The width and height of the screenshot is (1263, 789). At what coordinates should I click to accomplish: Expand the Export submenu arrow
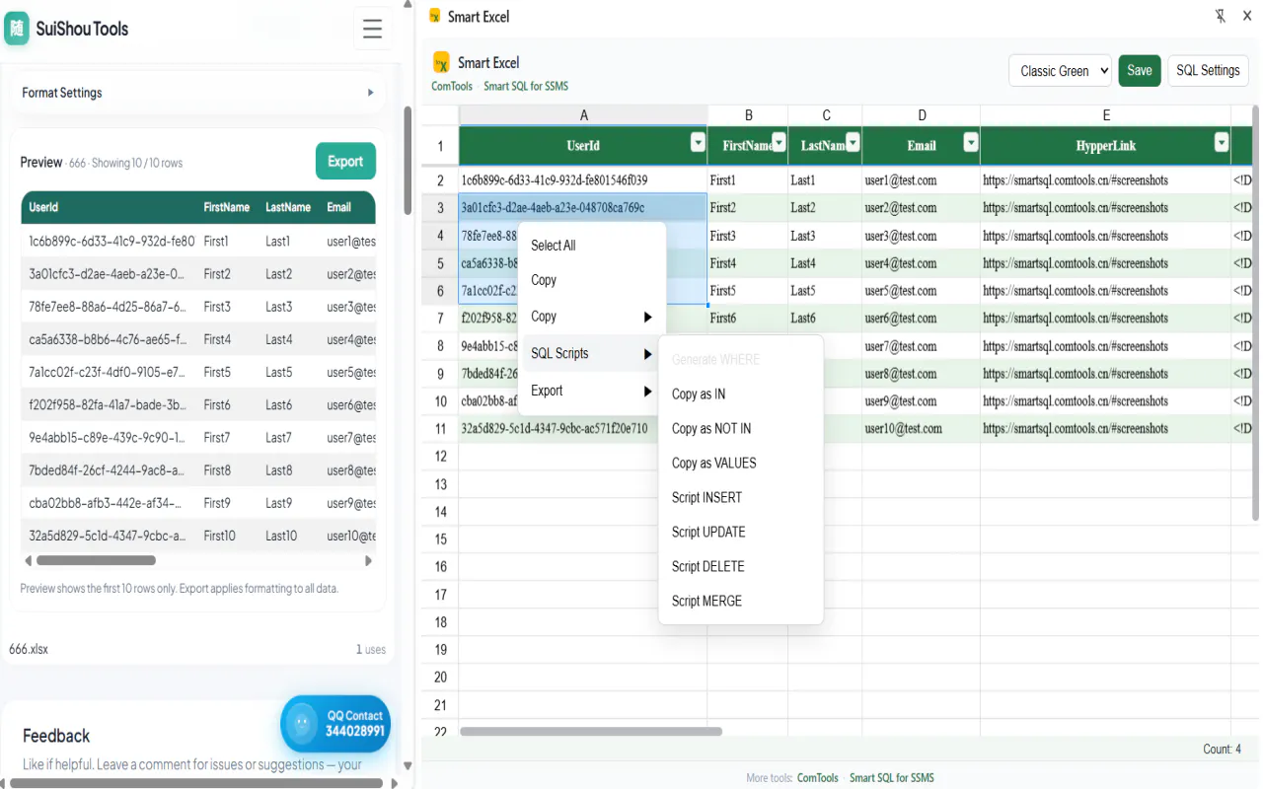point(647,392)
